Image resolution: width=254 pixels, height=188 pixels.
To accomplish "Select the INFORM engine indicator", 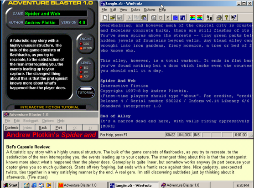I will (x=81, y=48).
